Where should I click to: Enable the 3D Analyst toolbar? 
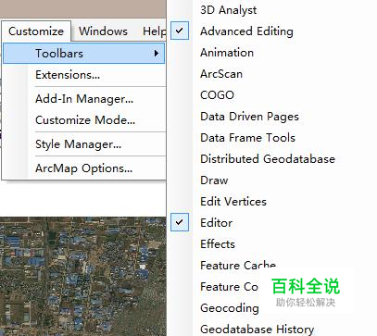pos(228,10)
